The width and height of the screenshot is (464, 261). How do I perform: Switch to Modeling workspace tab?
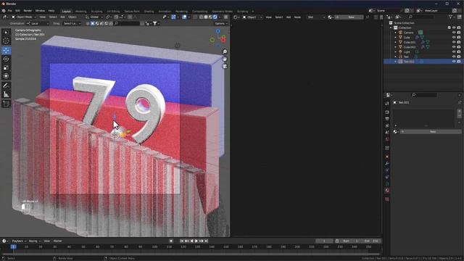coord(80,12)
